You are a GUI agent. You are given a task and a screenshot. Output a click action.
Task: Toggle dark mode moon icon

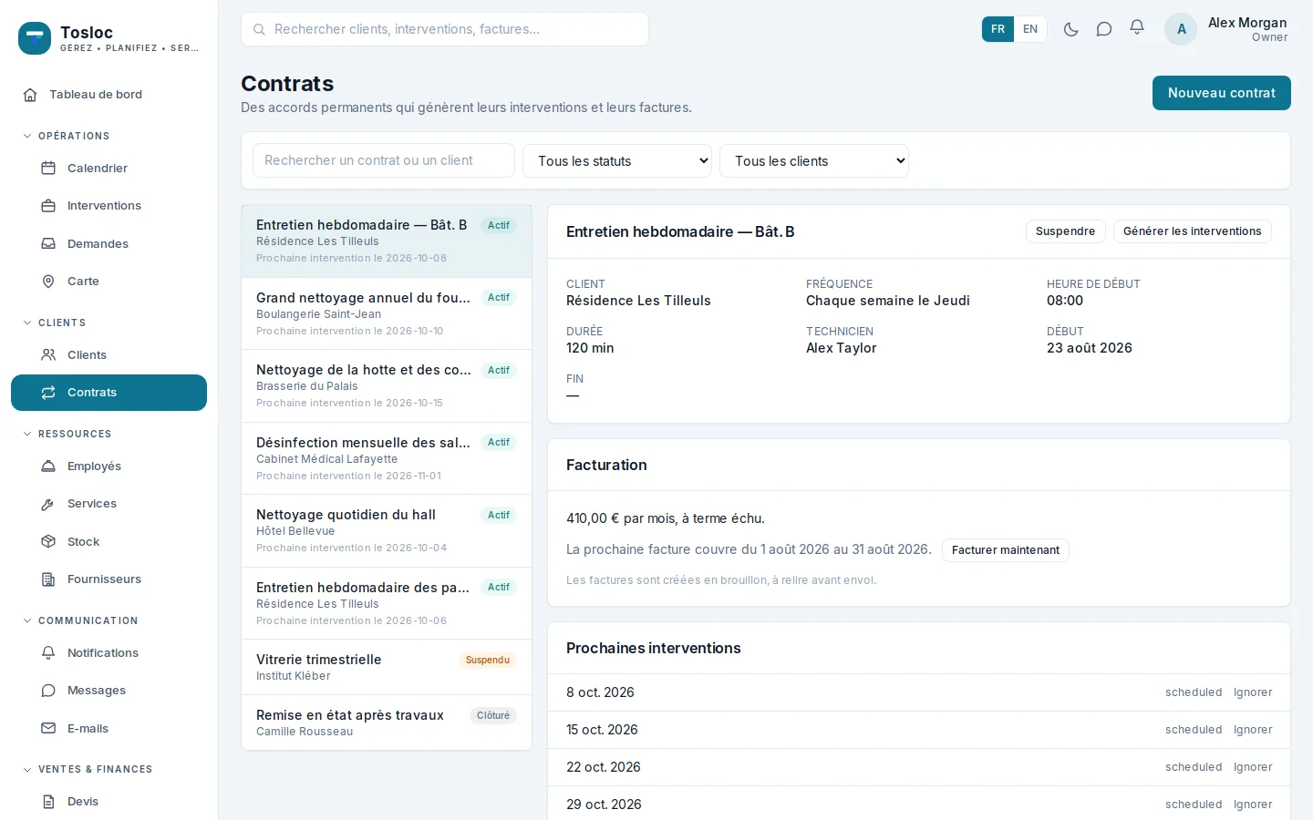[x=1071, y=29]
